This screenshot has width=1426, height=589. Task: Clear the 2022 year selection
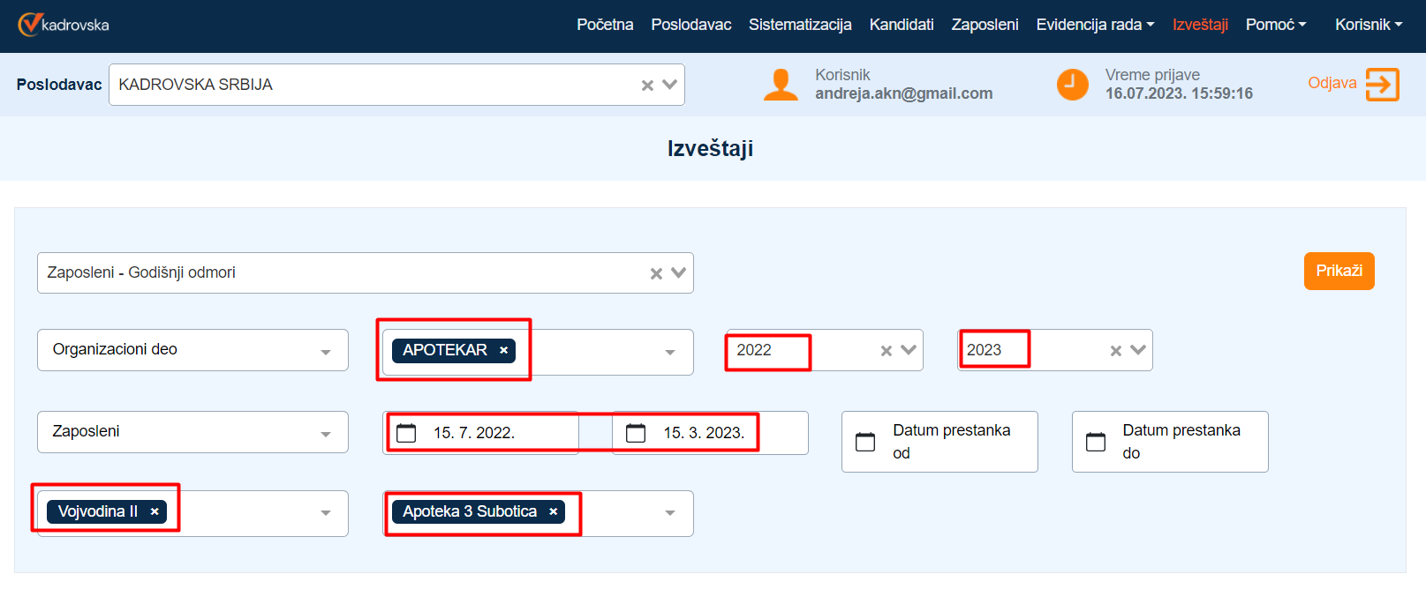click(887, 351)
